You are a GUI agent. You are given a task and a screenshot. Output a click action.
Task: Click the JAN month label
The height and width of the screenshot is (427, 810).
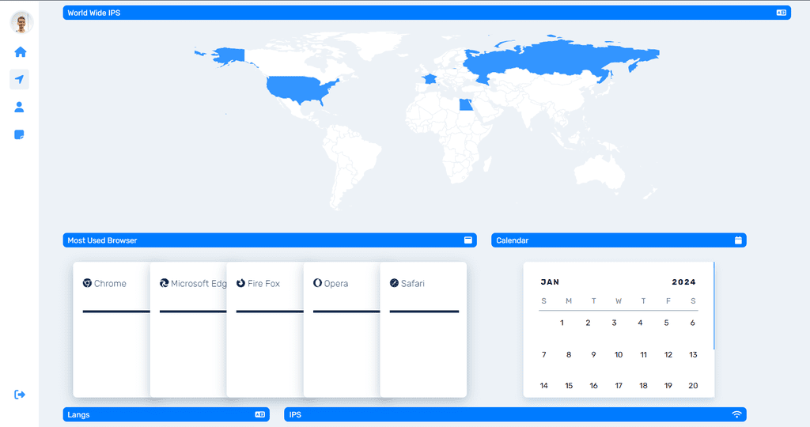550,282
